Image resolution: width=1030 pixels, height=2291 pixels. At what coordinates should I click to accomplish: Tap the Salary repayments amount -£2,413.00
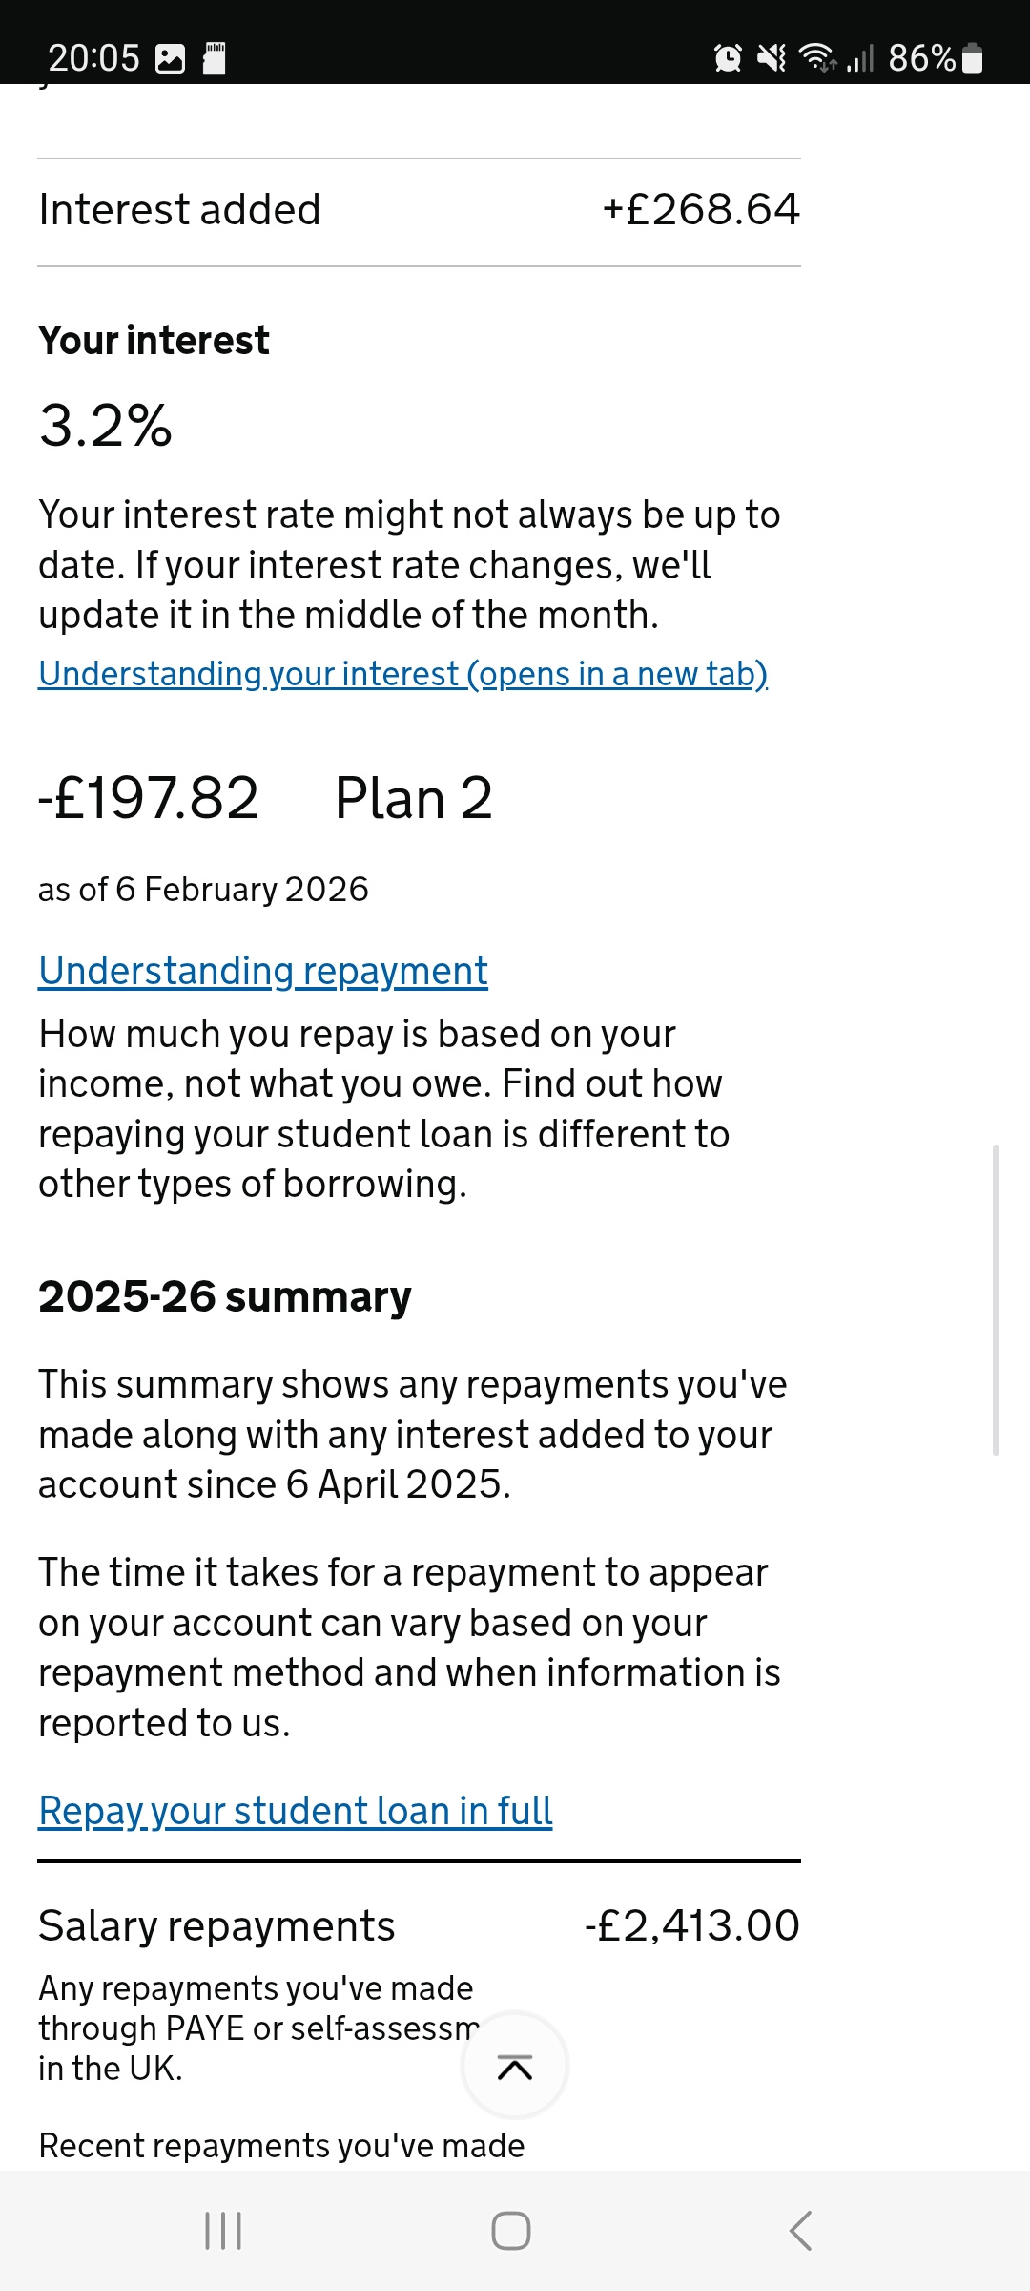(692, 1925)
